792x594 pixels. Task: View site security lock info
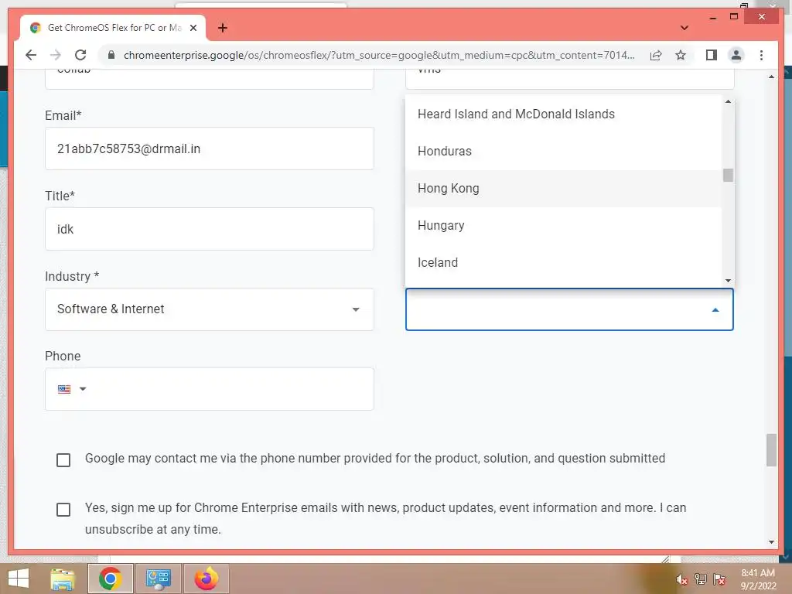[x=111, y=55]
